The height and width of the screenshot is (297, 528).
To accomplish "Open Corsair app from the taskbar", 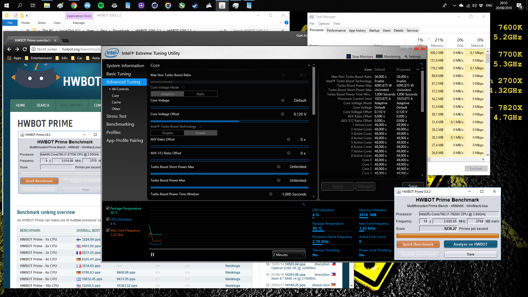I will [209, 5].
